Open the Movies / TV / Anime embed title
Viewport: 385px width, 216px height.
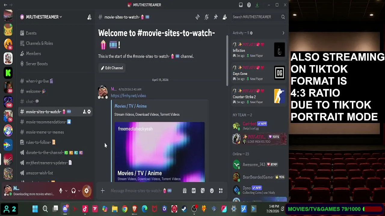131,106
